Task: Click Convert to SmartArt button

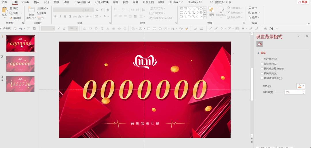Action: (162, 18)
